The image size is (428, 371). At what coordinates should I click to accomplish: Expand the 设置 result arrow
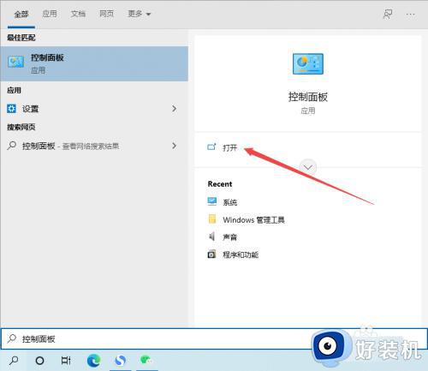coord(175,109)
